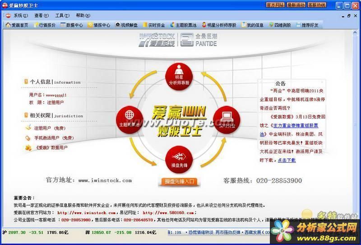The height and width of the screenshot is (245, 361).
Task: Click the orange 操盘先锋入口 button
Action: 179,182
